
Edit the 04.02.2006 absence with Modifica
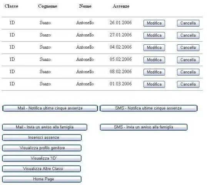pyautogui.click(x=154, y=48)
